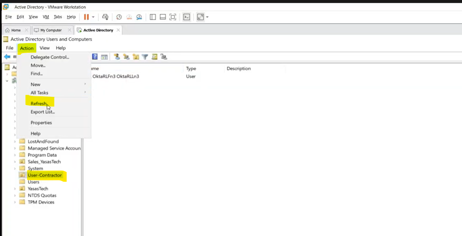Viewport: 462px width, 236px height.
Task: Expand the Sales_YasasTech tree node
Action: click(15, 162)
